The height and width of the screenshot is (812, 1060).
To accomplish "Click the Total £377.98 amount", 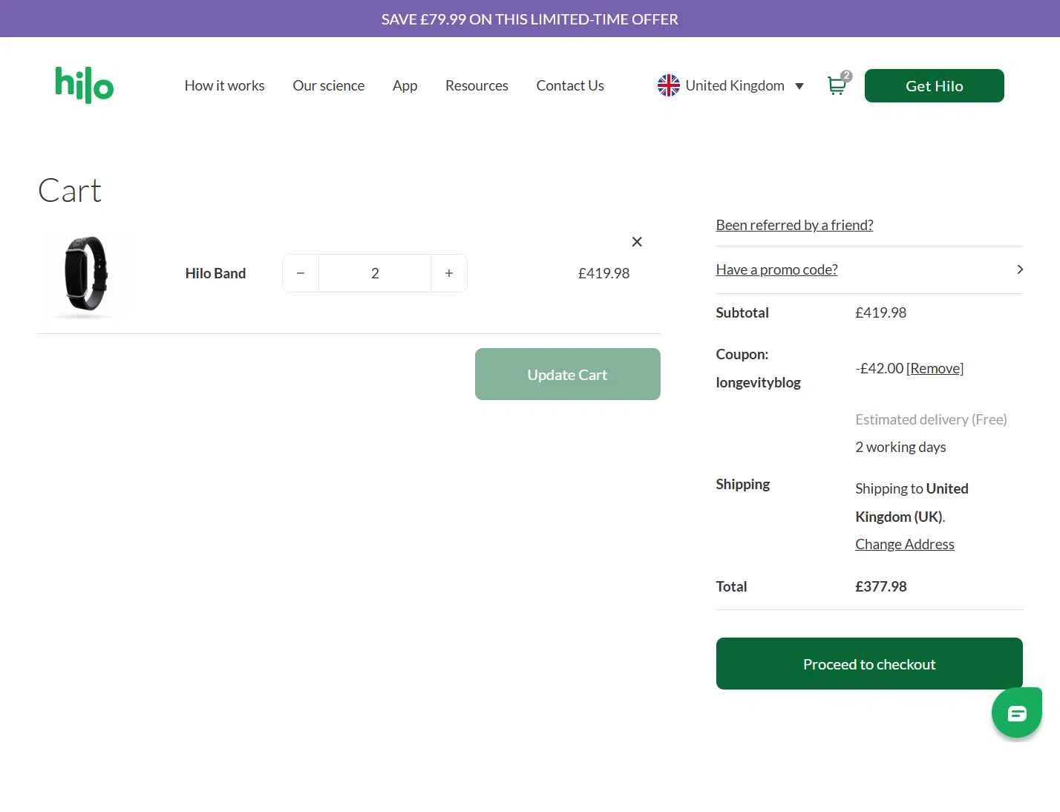I will (881, 586).
